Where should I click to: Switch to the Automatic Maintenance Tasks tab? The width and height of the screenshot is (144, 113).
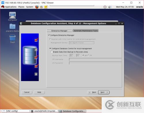86,31
